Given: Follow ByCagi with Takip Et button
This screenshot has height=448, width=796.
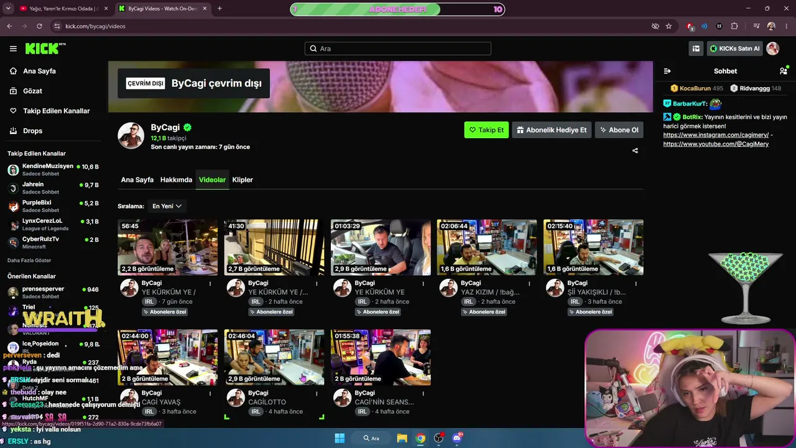Looking at the screenshot, I should (x=486, y=130).
